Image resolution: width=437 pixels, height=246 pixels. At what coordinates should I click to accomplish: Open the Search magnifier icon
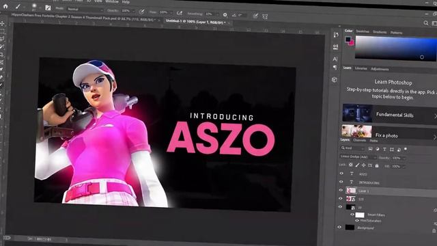click(426, 23)
